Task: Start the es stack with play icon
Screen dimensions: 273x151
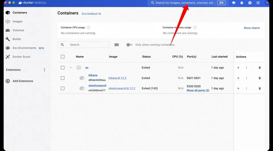Action: coord(238,68)
